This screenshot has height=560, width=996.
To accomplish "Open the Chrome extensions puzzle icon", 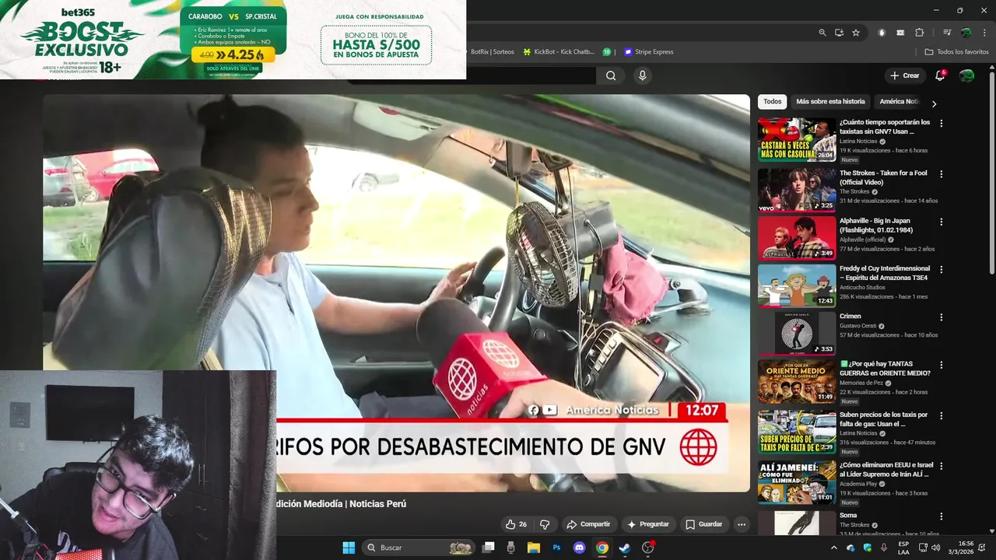I will click(920, 33).
